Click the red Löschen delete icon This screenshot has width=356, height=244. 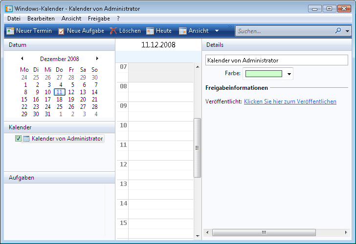113,31
